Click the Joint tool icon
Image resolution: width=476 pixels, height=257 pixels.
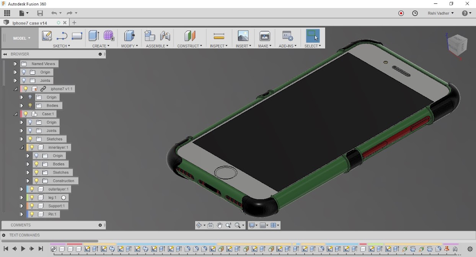(165, 36)
